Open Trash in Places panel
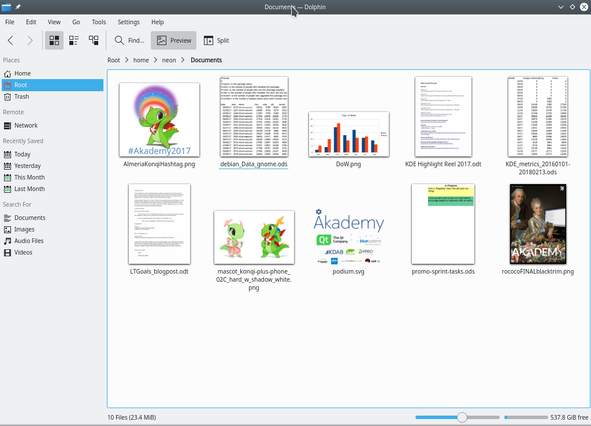 [21, 96]
